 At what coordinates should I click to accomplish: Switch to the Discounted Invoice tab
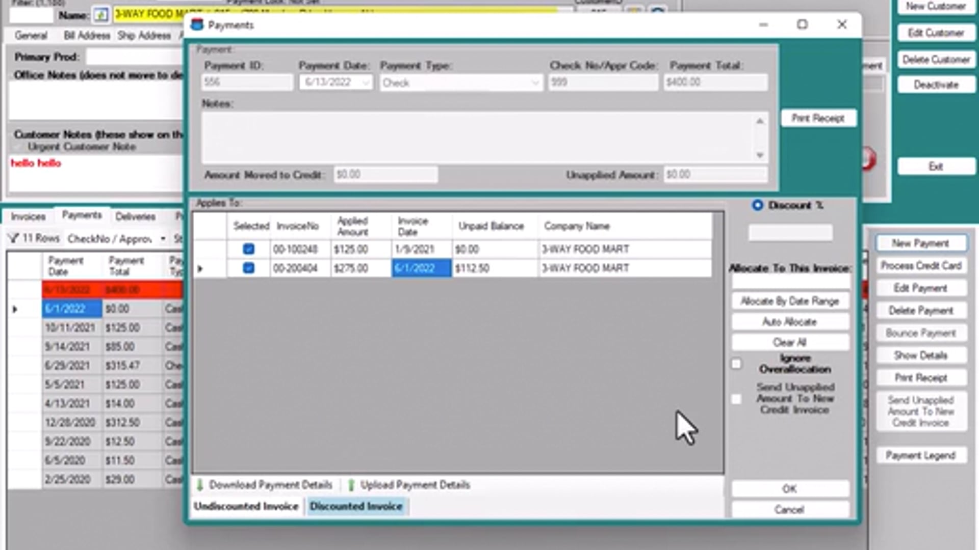coord(356,506)
